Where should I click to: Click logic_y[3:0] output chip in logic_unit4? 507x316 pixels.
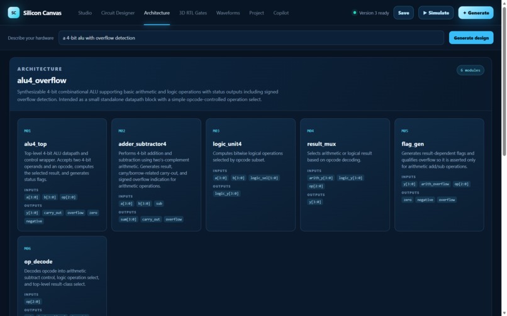pos(226,193)
